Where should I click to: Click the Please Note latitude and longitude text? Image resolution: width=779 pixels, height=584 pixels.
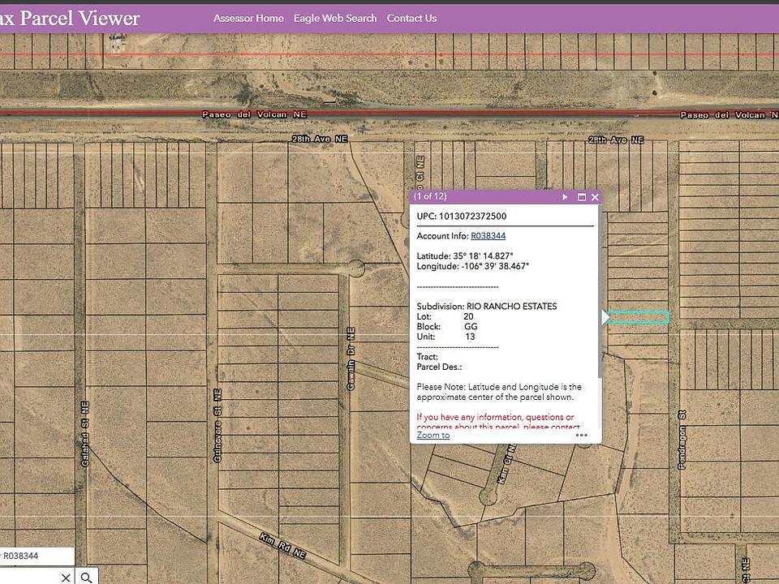pos(499,392)
